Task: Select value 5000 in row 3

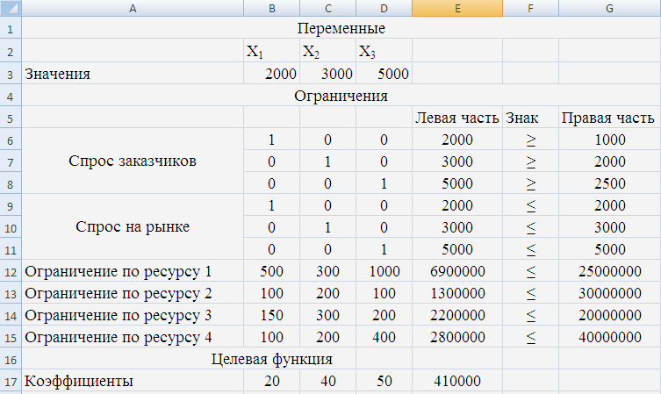Action: [x=384, y=74]
